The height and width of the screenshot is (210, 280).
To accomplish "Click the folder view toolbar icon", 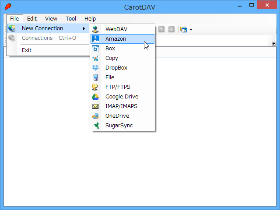I will point(184,29).
